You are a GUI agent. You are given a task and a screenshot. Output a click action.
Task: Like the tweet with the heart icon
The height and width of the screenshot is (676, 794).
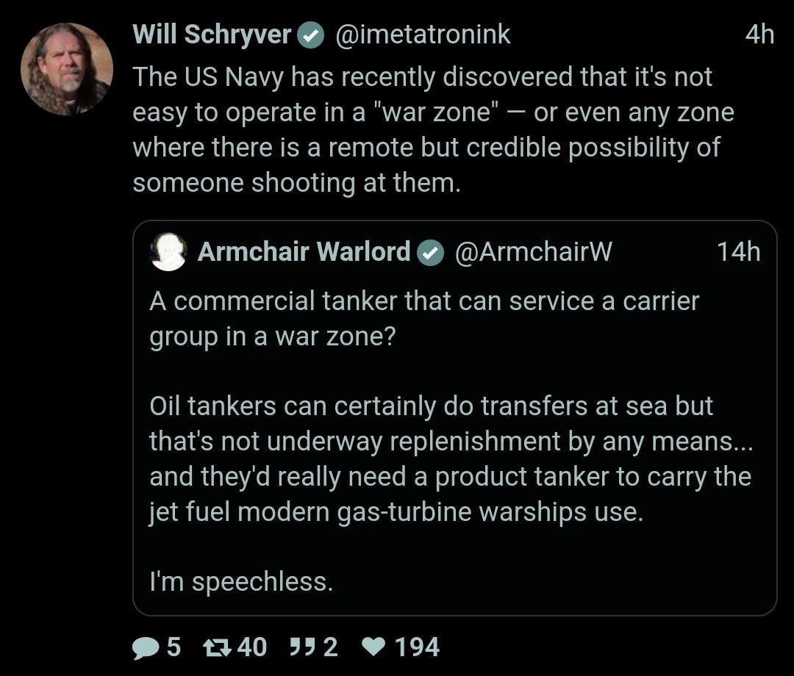tap(374, 647)
